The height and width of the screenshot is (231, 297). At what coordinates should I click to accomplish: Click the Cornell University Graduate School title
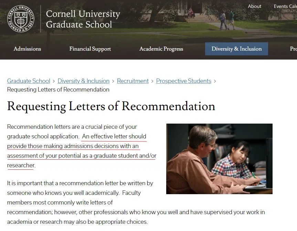click(x=83, y=19)
